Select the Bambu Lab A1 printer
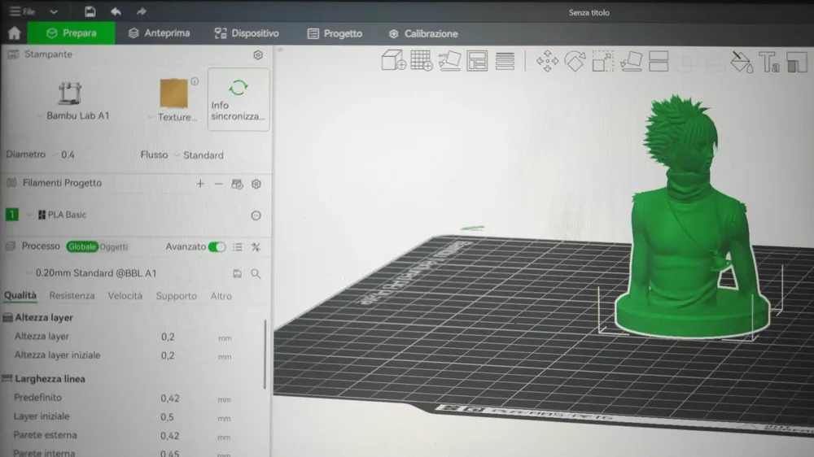814x457 pixels. (77, 101)
